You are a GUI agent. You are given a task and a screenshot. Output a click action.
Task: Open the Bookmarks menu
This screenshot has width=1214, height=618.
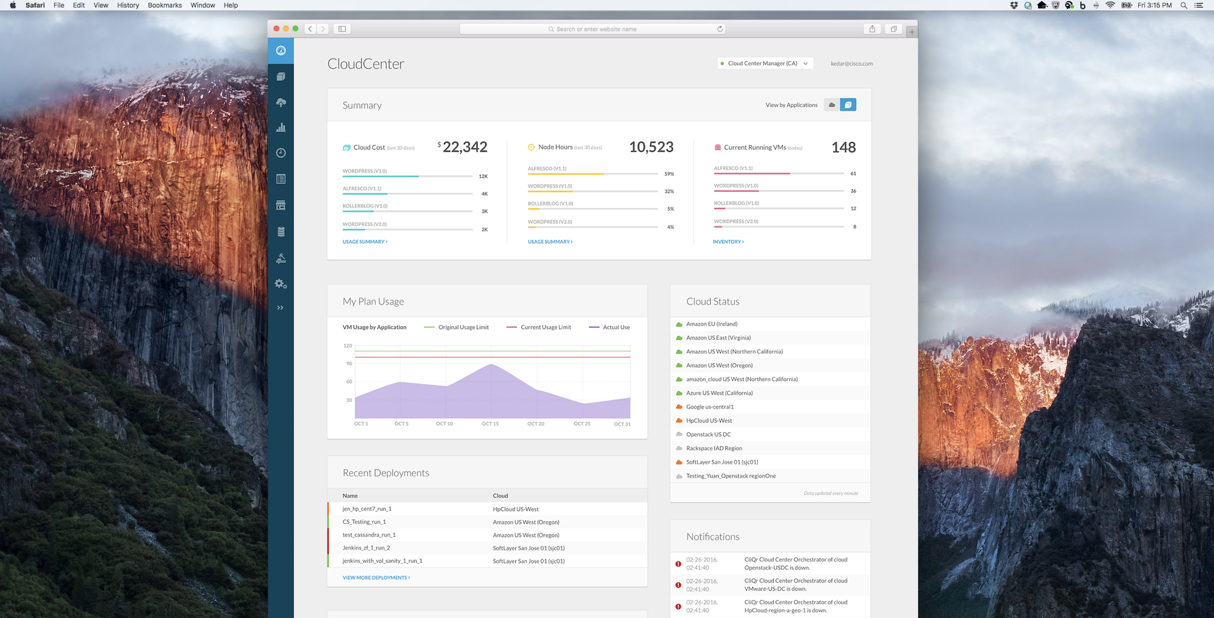164,5
